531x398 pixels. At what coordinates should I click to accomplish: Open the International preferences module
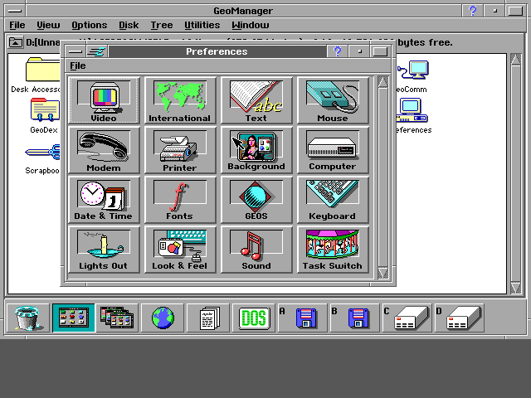pyautogui.click(x=180, y=100)
